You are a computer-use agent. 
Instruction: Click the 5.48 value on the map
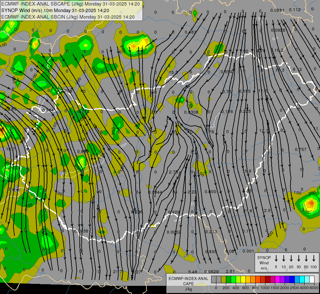[x=193, y=272]
